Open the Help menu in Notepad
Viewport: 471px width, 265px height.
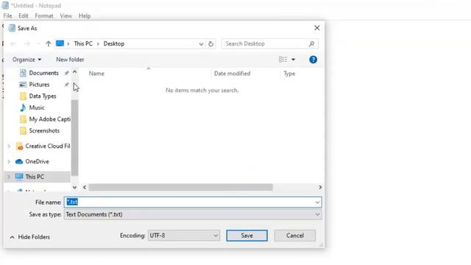[x=85, y=16]
